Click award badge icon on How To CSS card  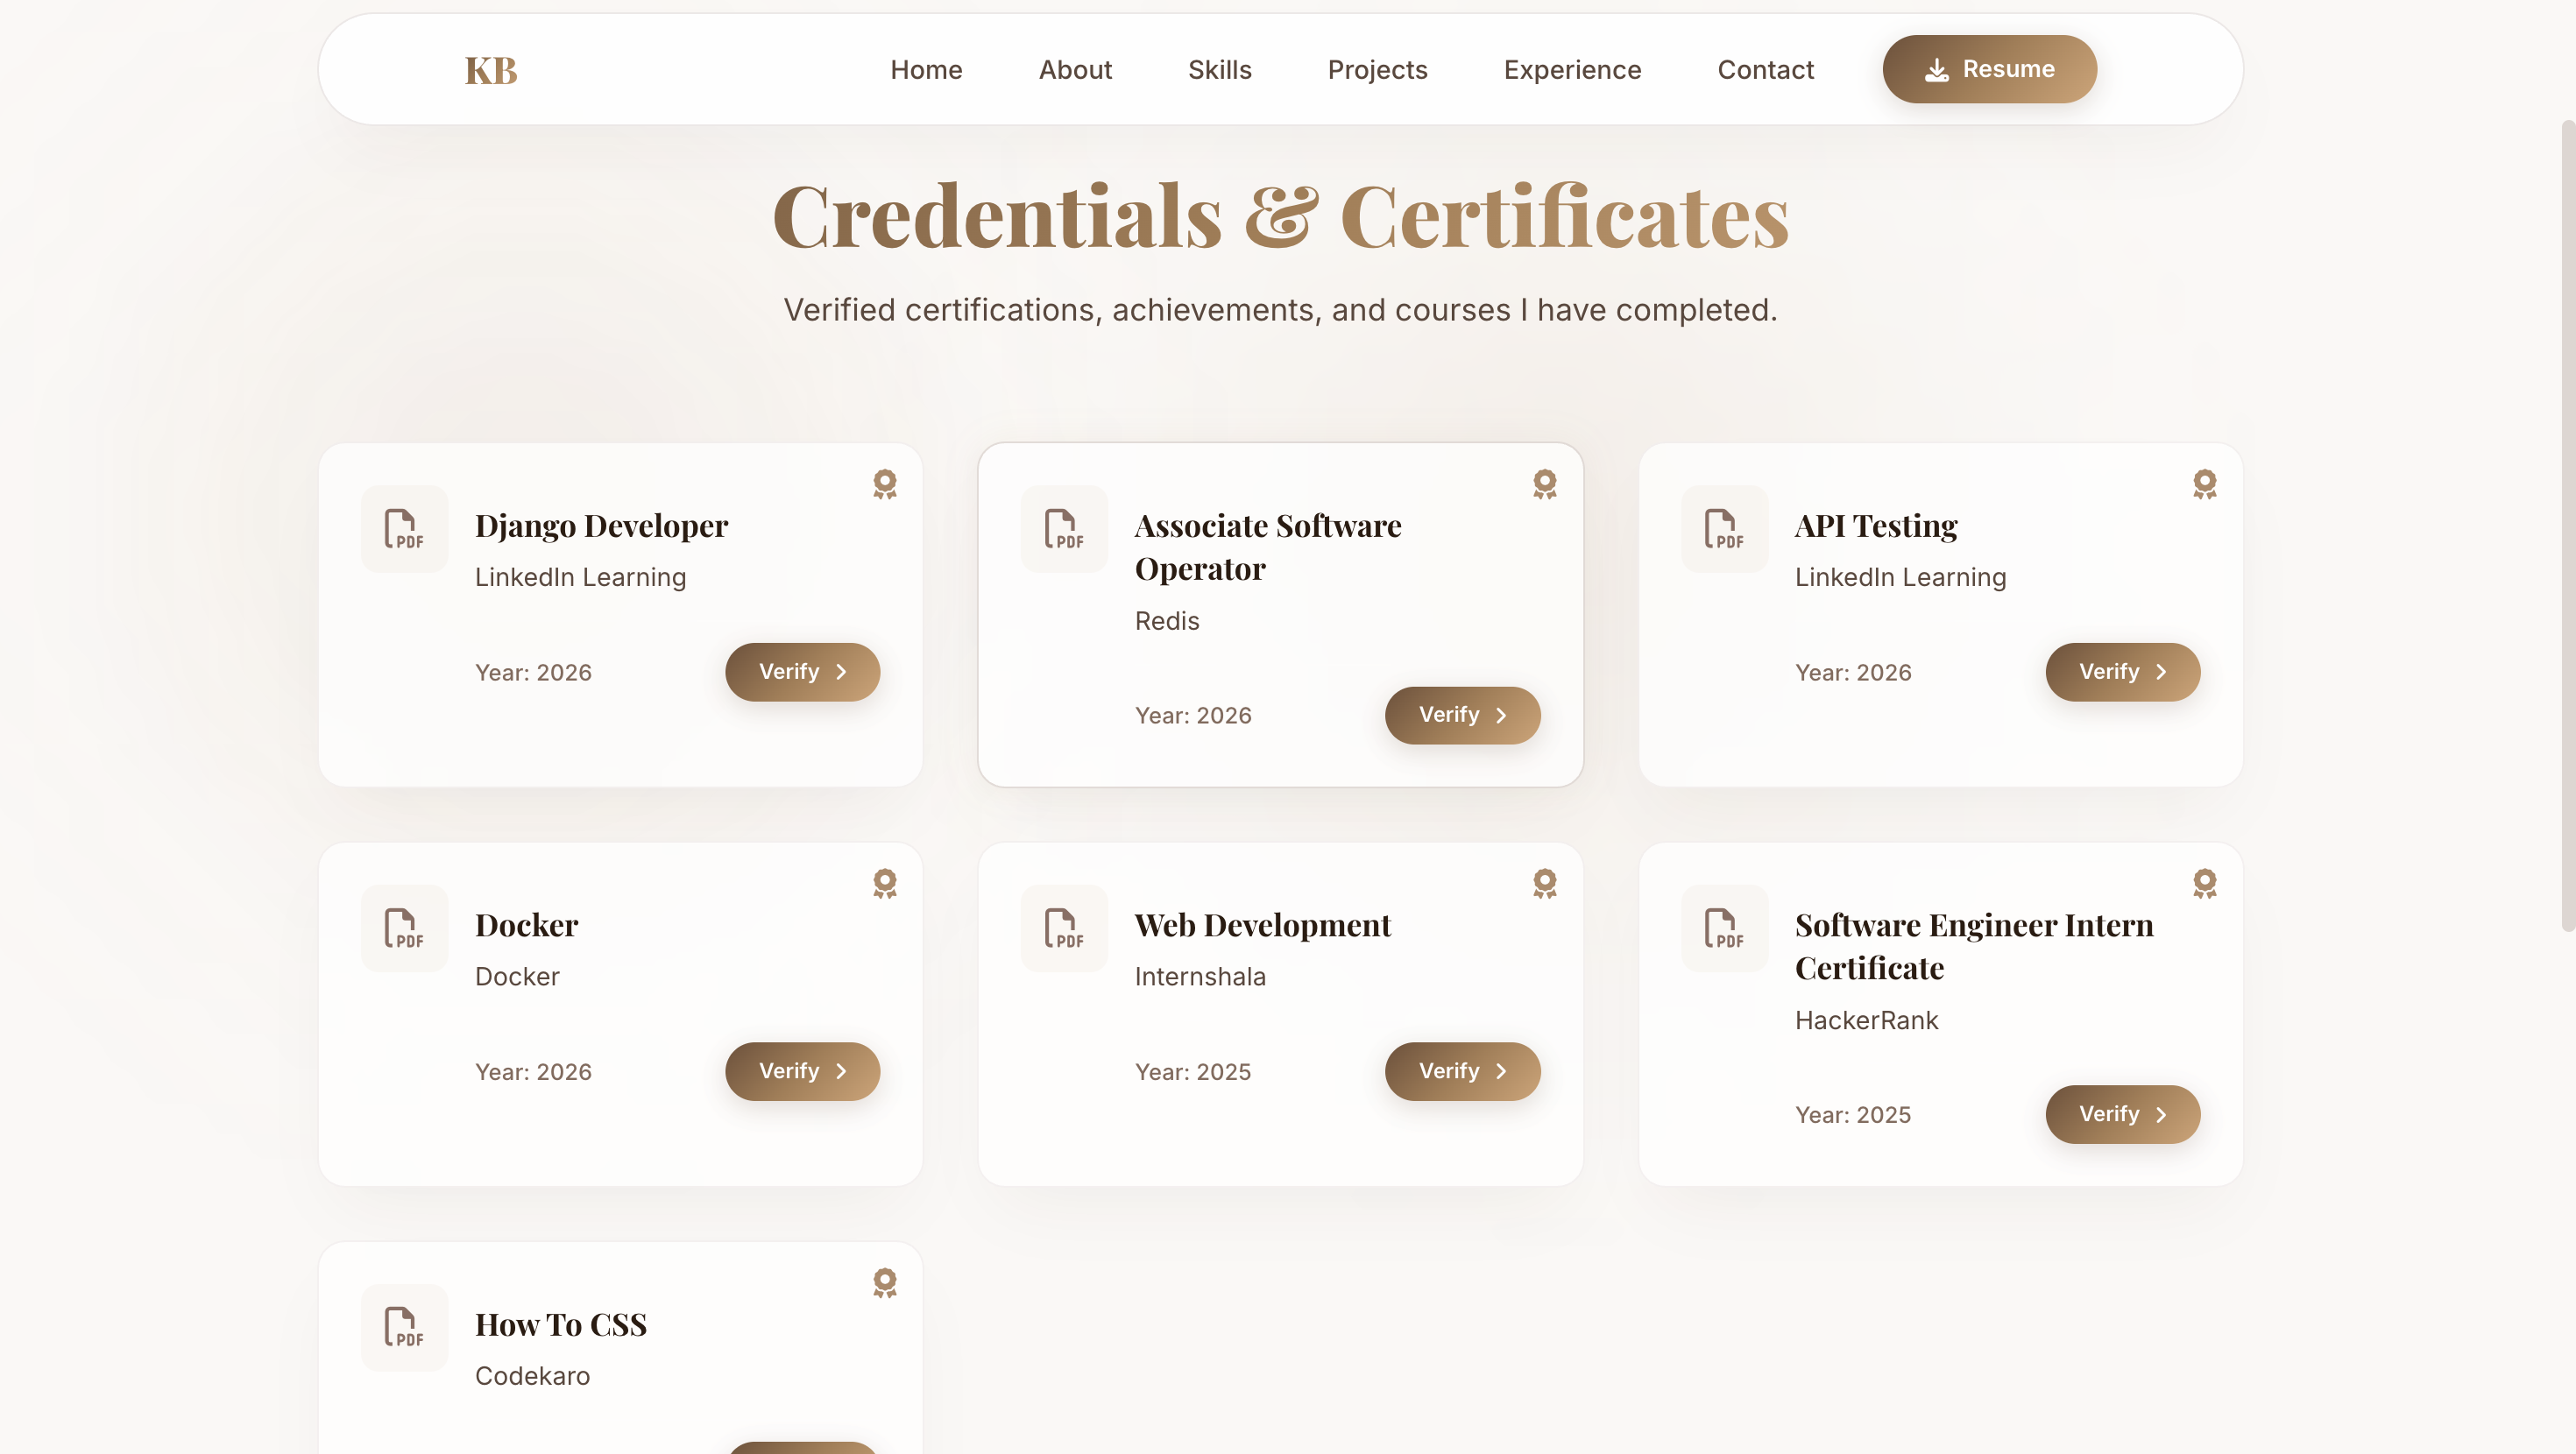[x=885, y=1282]
